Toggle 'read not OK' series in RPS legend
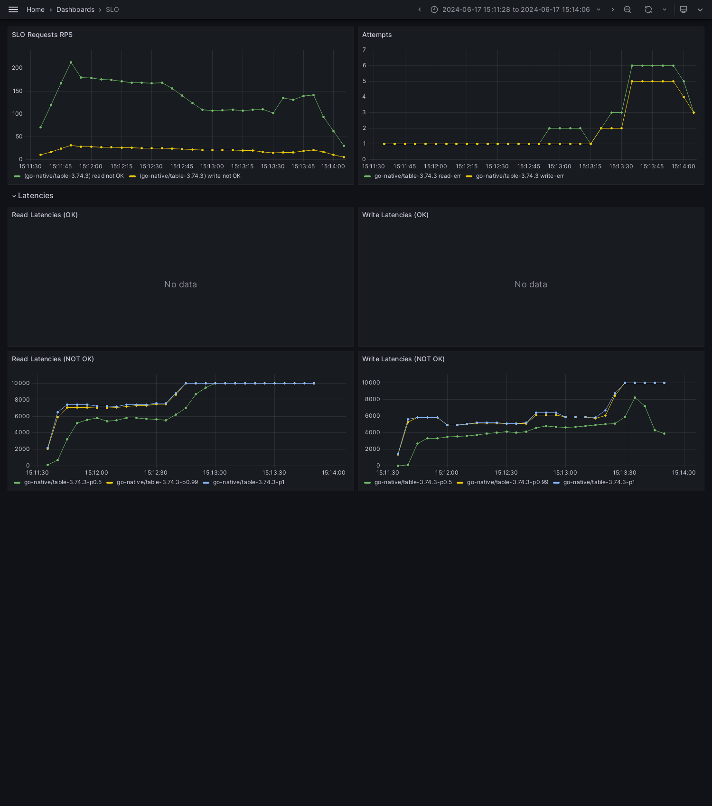Viewport: 712px width, 806px height. coord(74,176)
